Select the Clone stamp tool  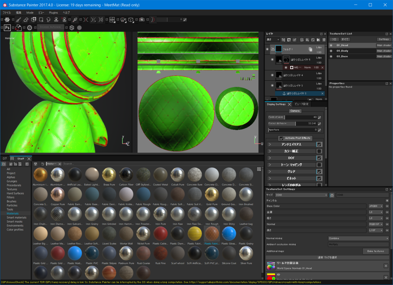(56, 20)
